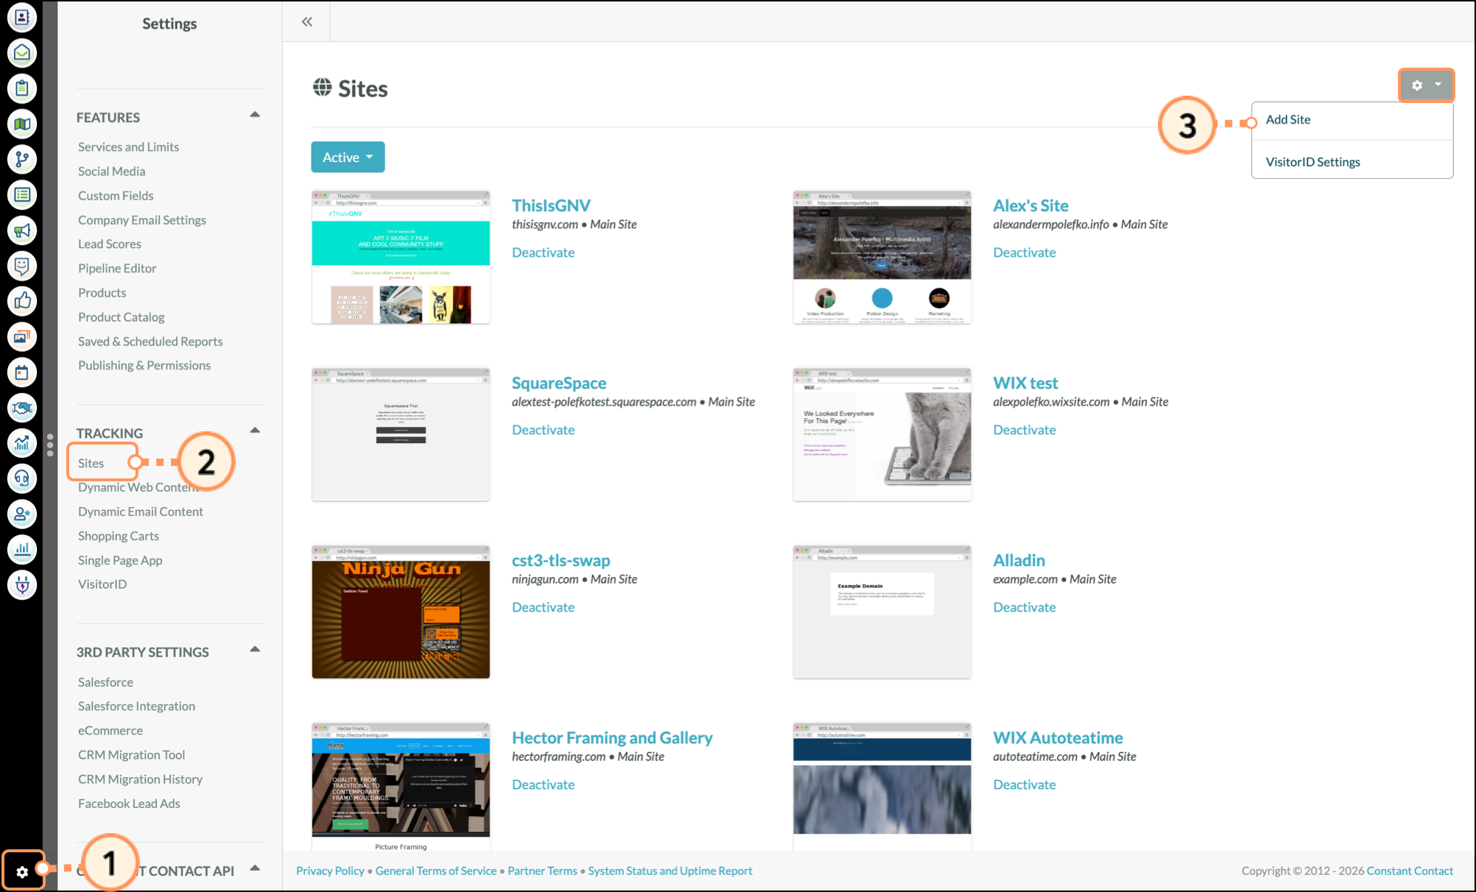The height and width of the screenshot is (892, 1476).
Task: Open the folded map icon
Action: [22, 124]
